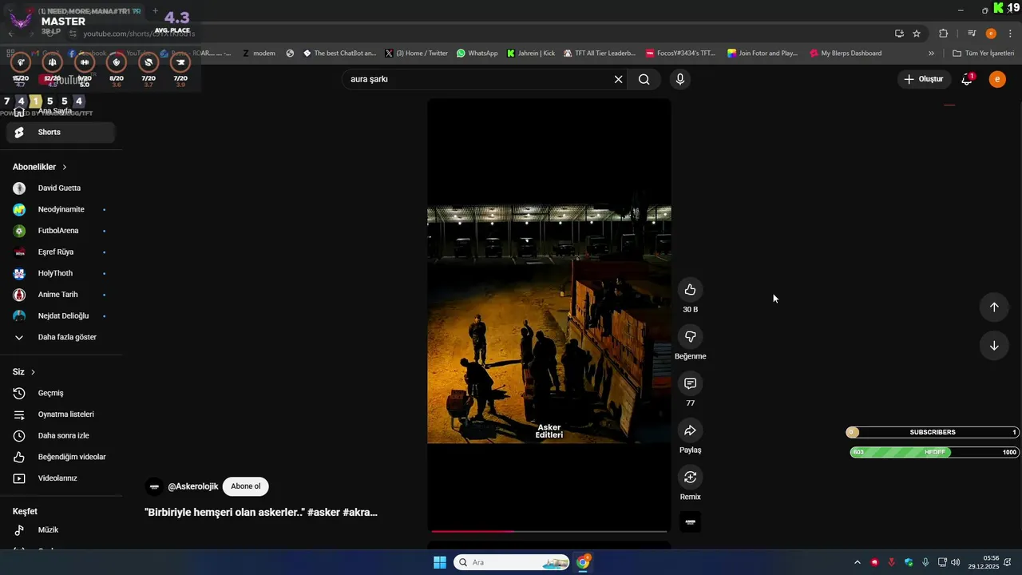Open the 'Jahrein | Kick' bookmark

pyautogui.click(x=531, y=54)
